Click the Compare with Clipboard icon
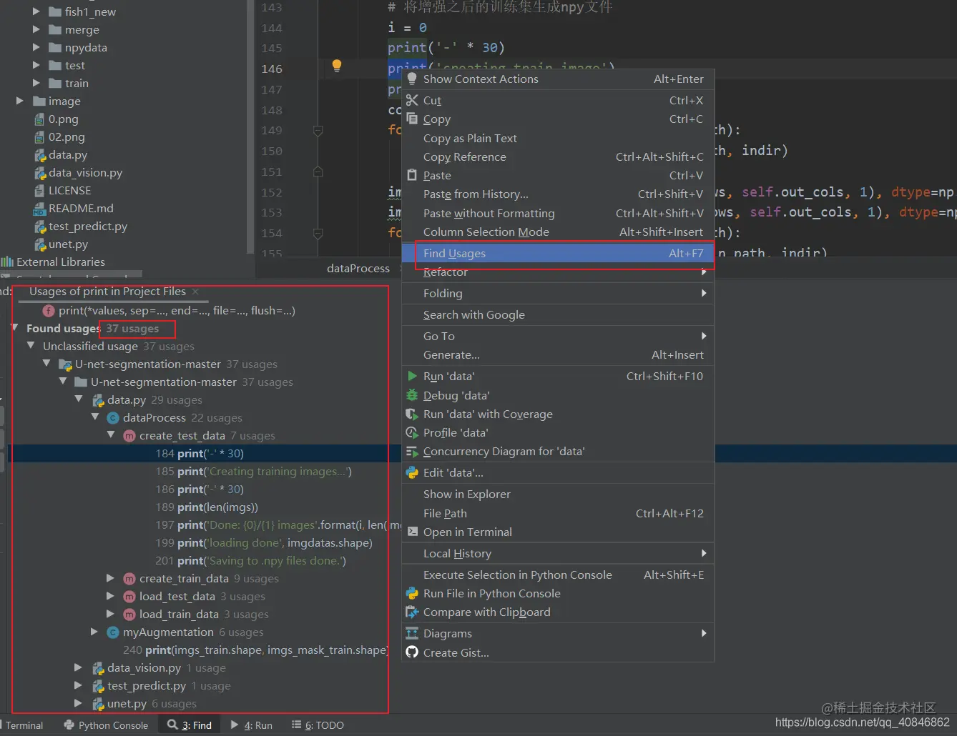 coord(412,612)
